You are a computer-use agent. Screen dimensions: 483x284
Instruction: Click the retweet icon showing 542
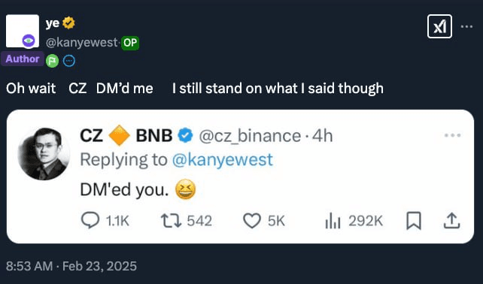tap(171, 221)
